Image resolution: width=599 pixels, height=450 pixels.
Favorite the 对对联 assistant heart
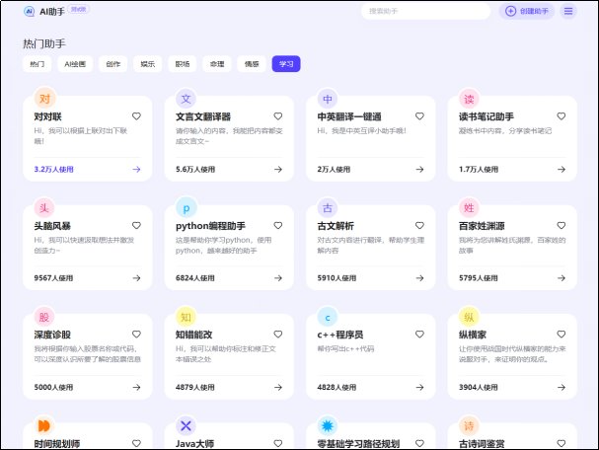136,116
